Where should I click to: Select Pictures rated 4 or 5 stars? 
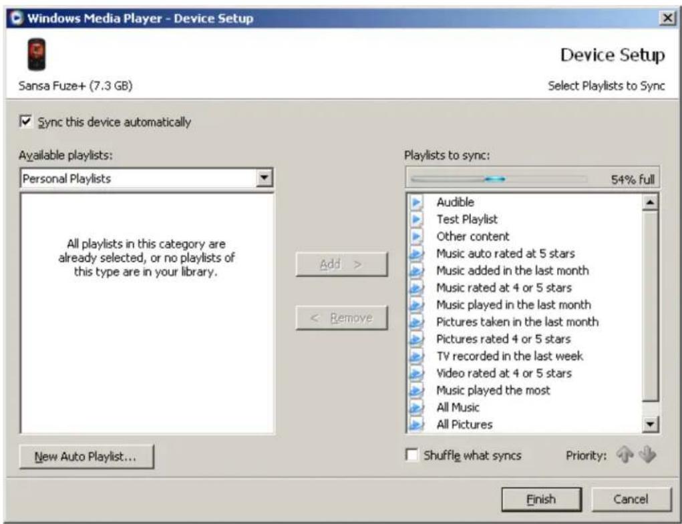(504, 339)
